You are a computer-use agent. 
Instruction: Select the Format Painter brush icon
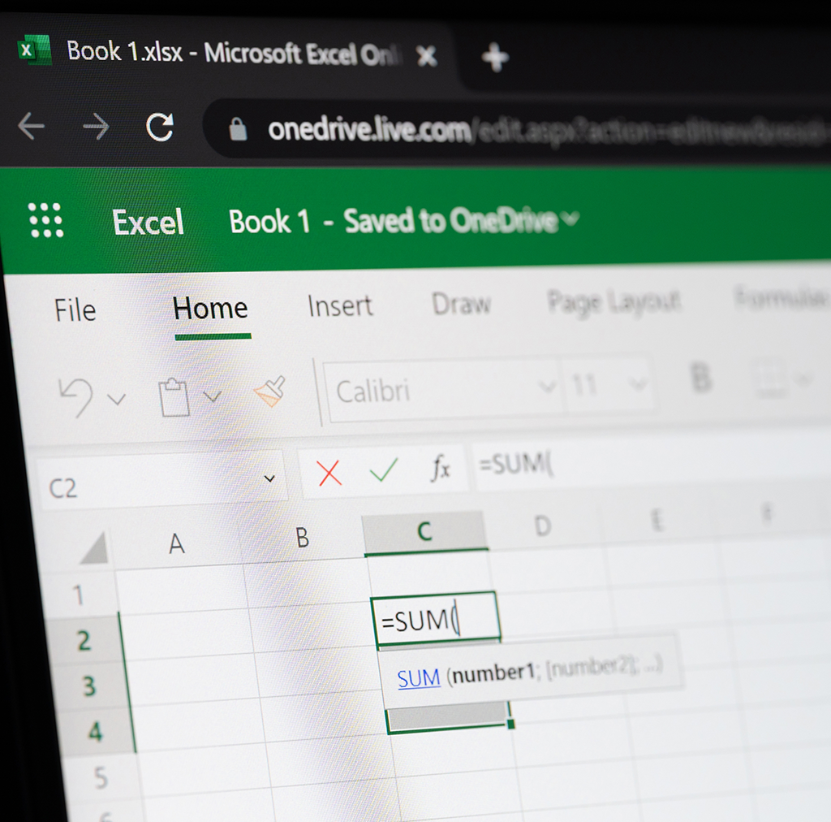click(x=269, y=392)
